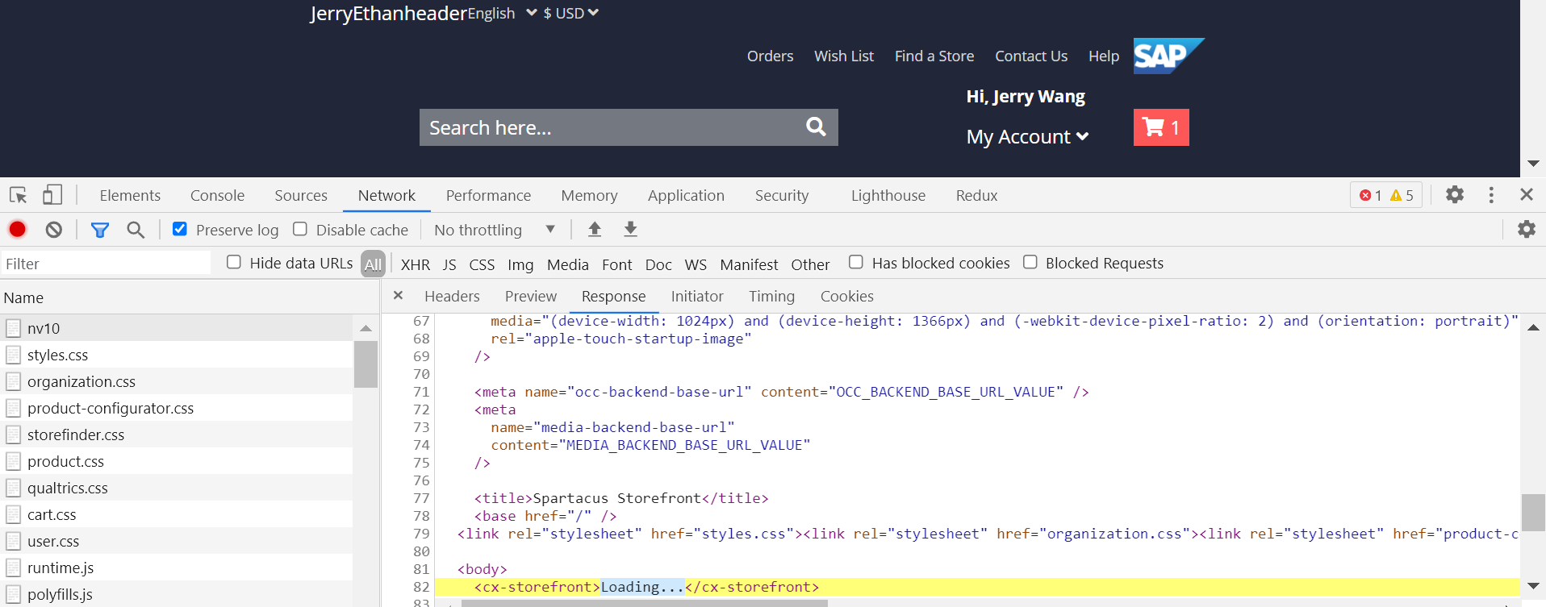Viewport: 1546px width, 607px height.
Task: Click the yellow warning count badge
Action: 1402,195
